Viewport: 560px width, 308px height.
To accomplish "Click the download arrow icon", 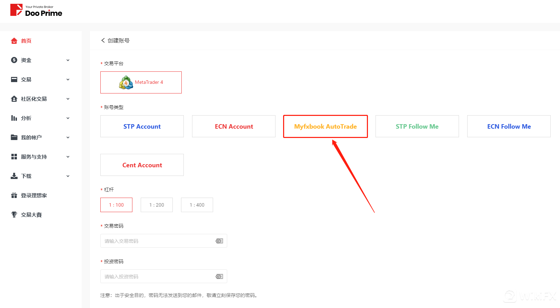I will (14, 176).
